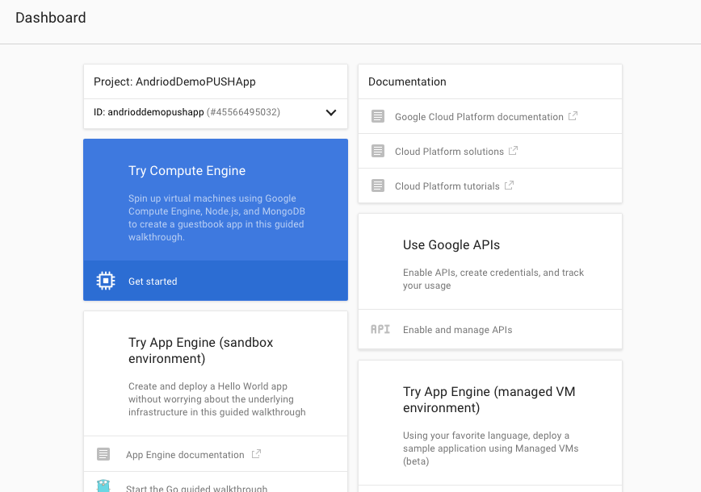Open Enable and manage APIs
This screenshot has width=701, height=492.
(457, 330)
